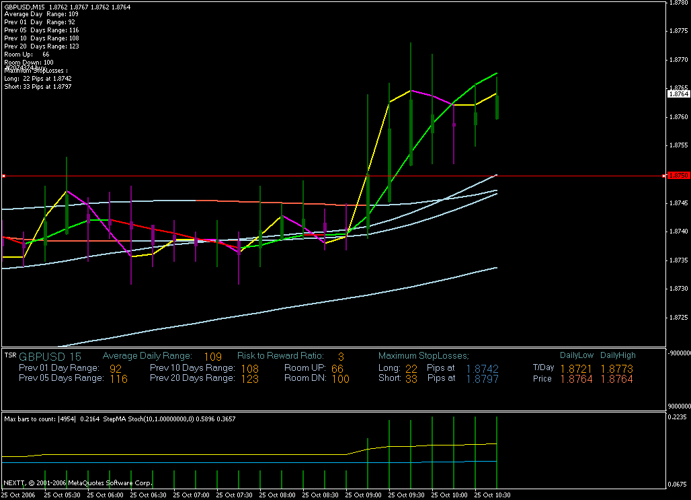Click the TSR indicator window label
Image resolution: width=691 pixels, height=500 pixels.
click(x=10, y=355)
